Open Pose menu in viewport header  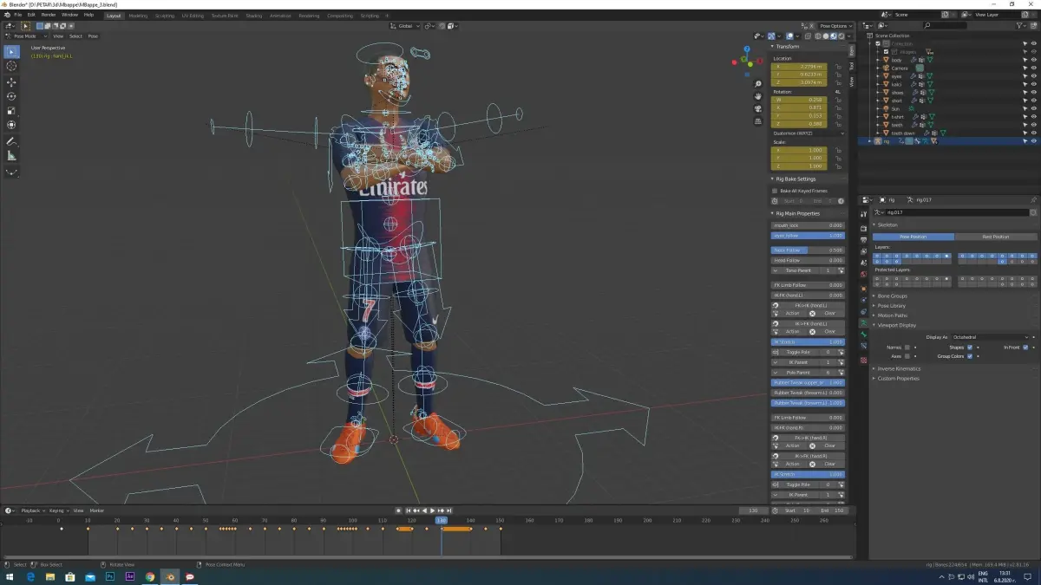tap(93, 36)
